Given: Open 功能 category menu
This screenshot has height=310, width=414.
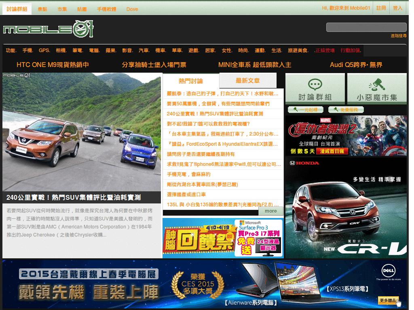Looking at the screenshot, I should pyautogui.click(x=11, y=50).
